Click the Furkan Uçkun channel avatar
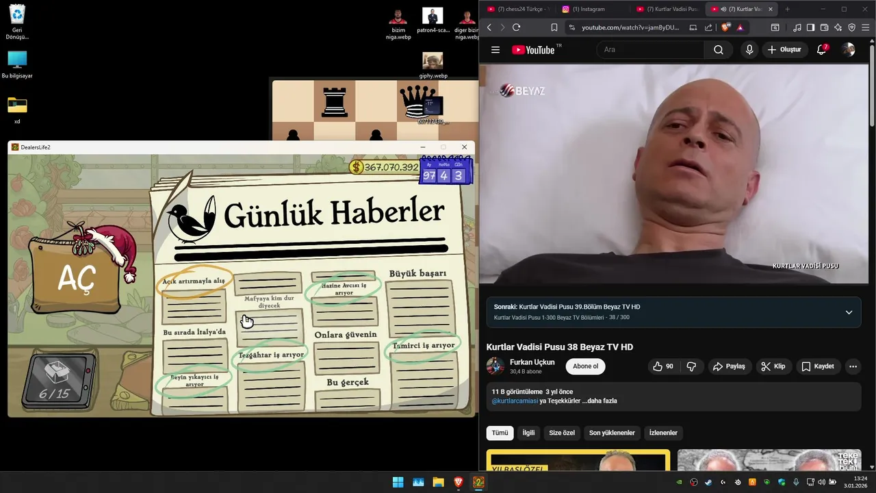Viewport: 876px width, 493px height. pos(495,366)
